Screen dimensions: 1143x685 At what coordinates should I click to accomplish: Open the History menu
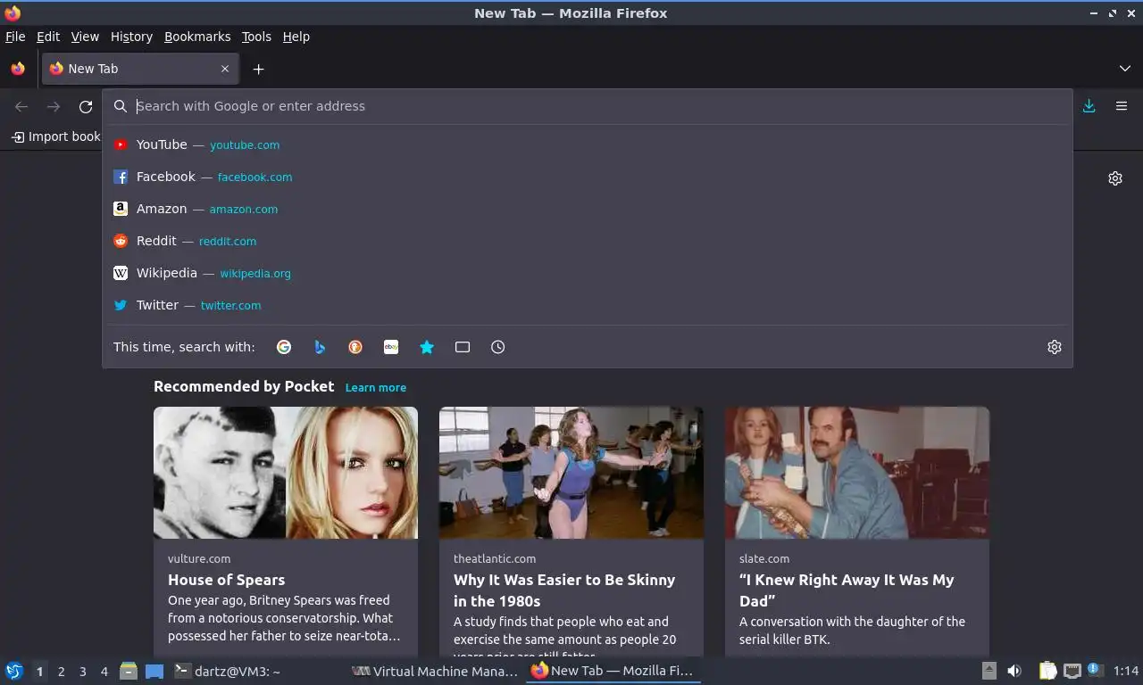131,37
